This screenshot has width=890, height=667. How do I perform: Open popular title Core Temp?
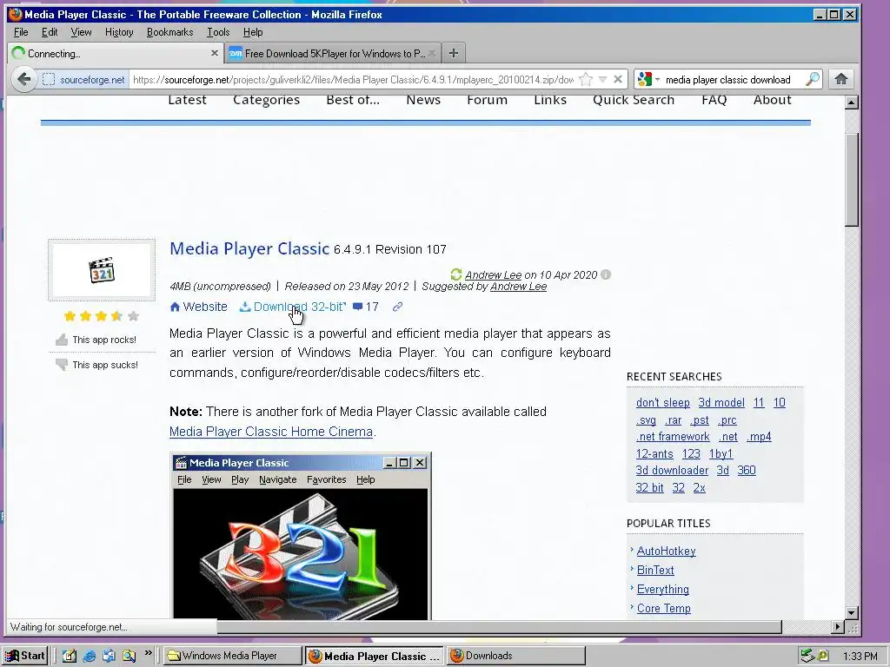point(663,608)
